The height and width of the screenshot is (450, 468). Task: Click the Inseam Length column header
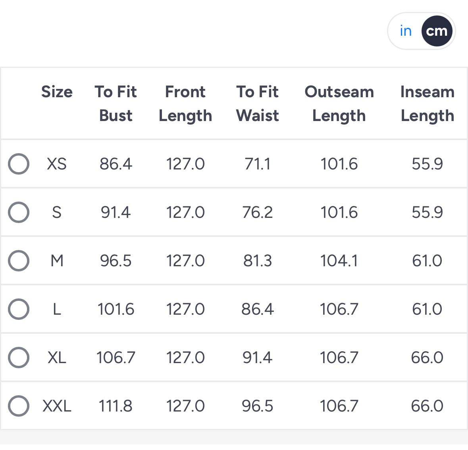(427, 104)
